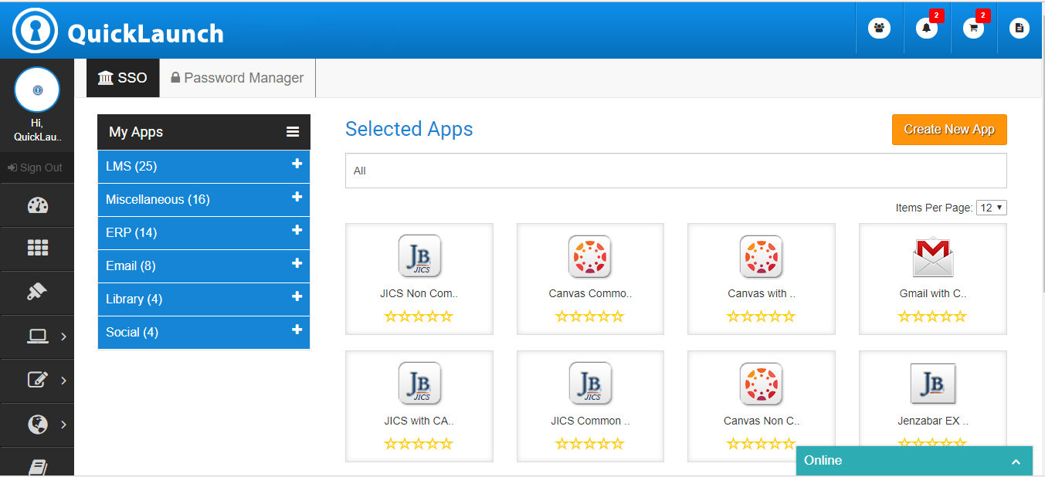
Task: Open the shopping cart icon
Action: point(973,29)
